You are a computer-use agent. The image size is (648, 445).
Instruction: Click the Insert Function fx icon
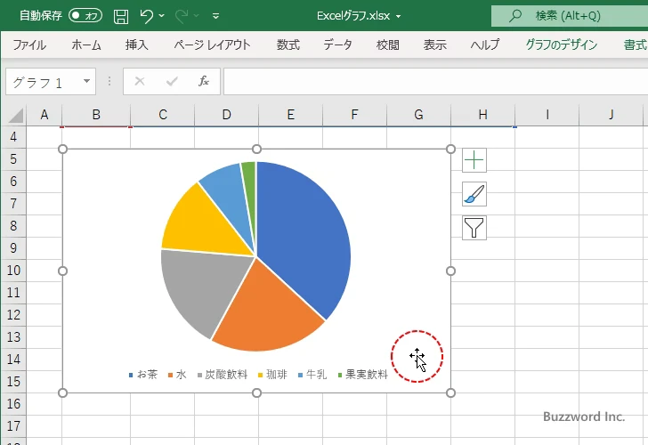(x=203, y=81)
